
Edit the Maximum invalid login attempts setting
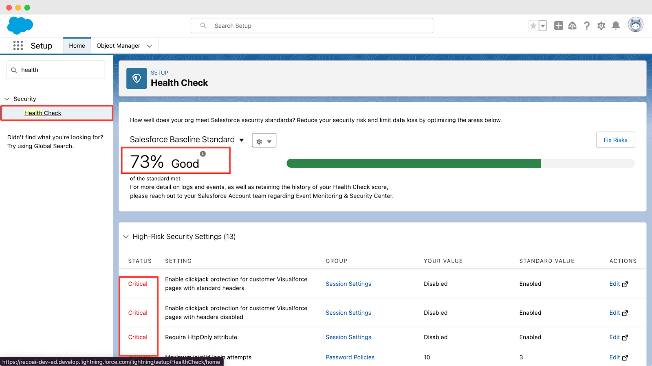click(619, 357)
